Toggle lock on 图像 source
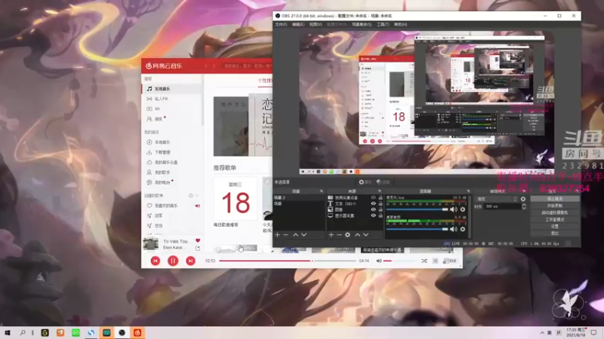 [x=381, y=209]
